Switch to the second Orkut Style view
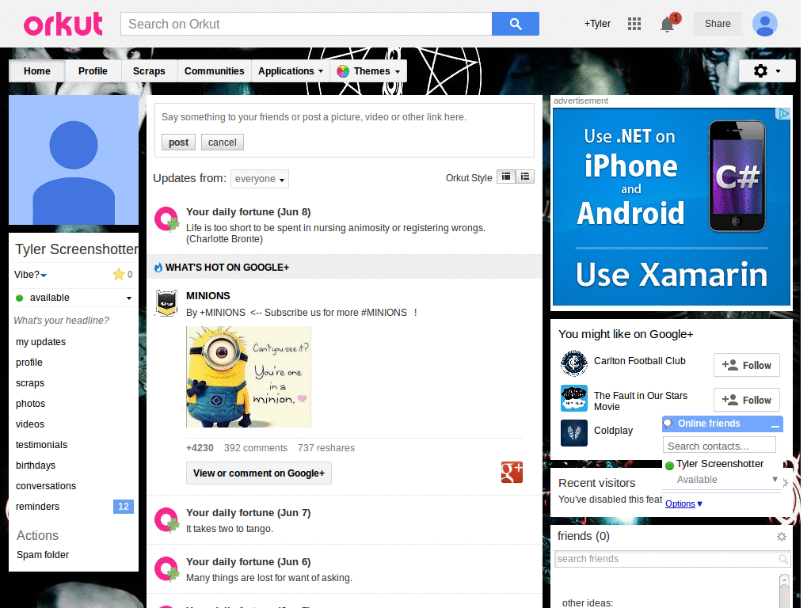This screenshot has height=608, width=811. coord(525,177)
